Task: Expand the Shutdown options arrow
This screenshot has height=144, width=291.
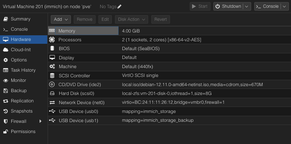Action: tap(247, 6)
